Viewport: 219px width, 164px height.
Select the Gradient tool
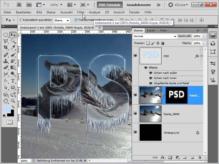pos(13,67)
